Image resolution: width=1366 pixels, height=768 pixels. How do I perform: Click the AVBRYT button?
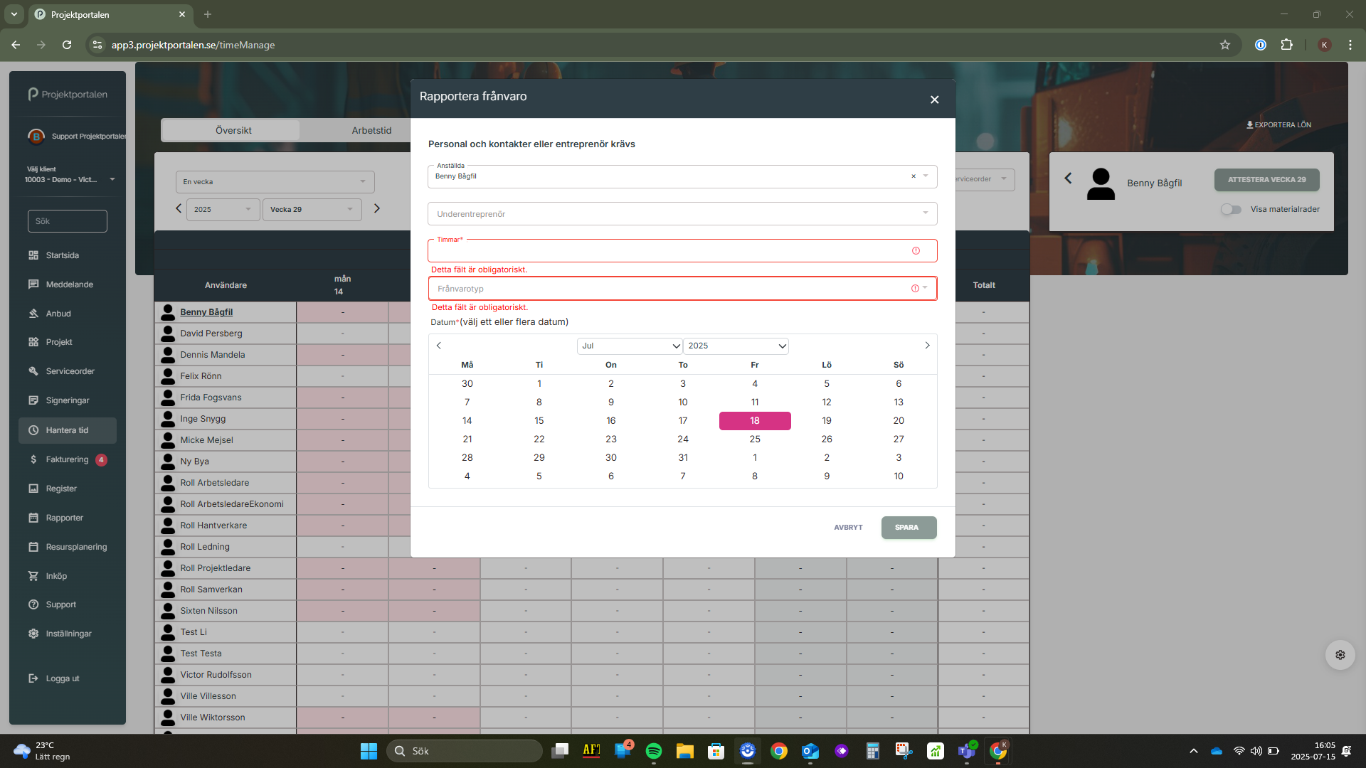(x=848, y=528)
